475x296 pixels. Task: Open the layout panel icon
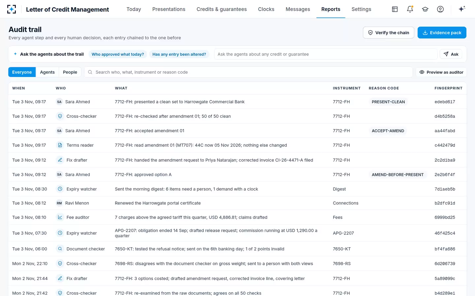pyautogui.click(x=395, y=9)
